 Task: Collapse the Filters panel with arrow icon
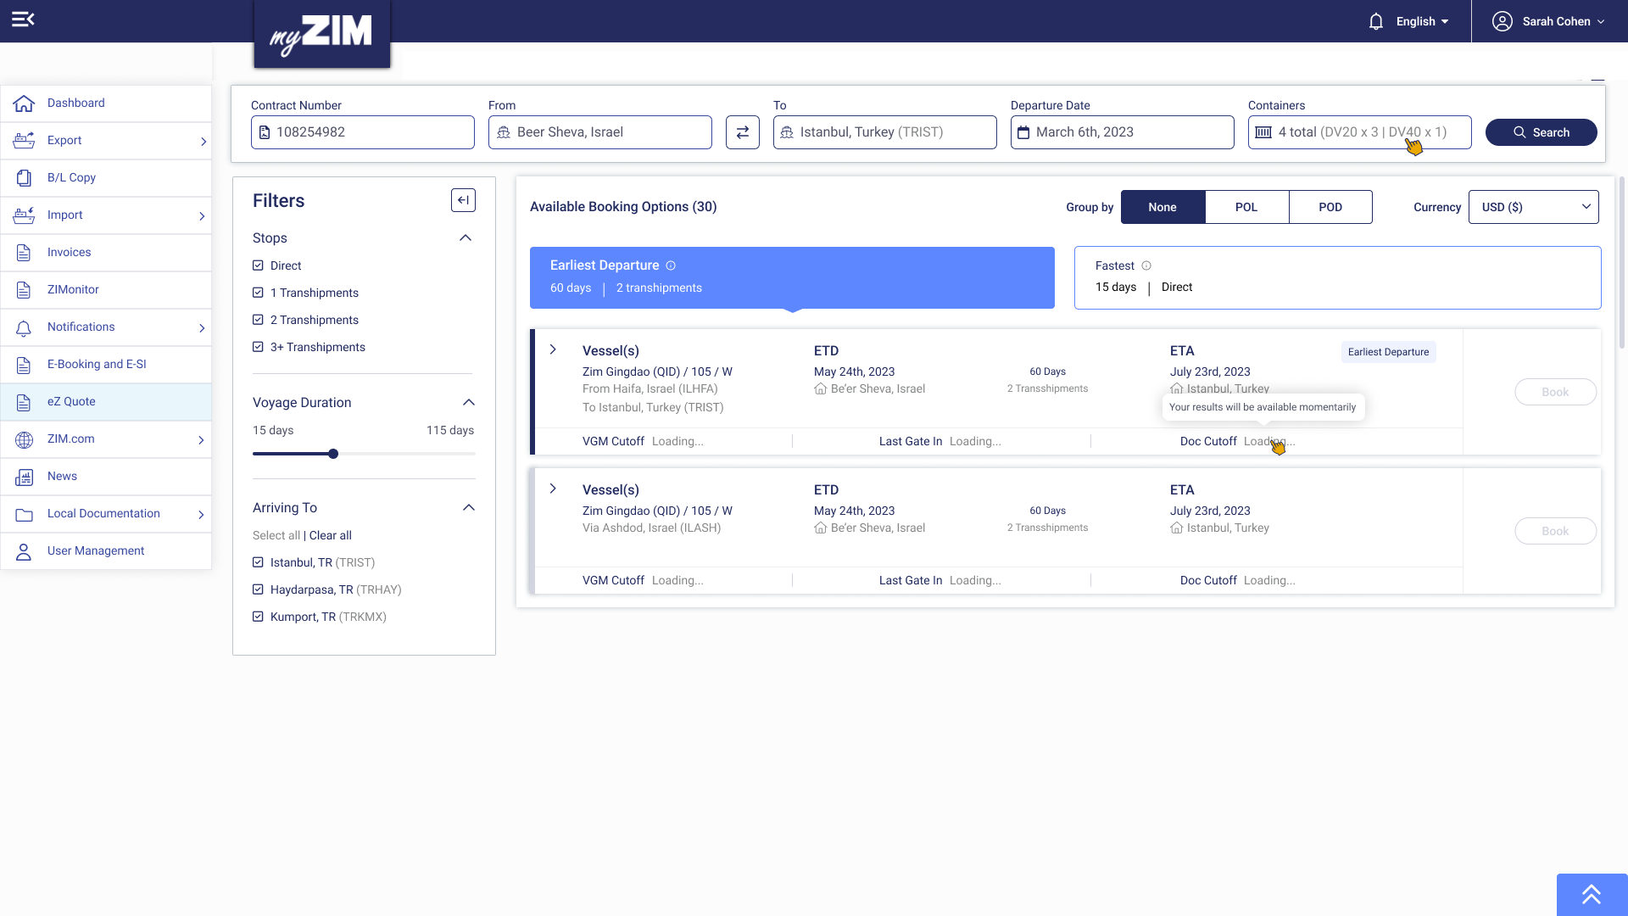point(463,200)
